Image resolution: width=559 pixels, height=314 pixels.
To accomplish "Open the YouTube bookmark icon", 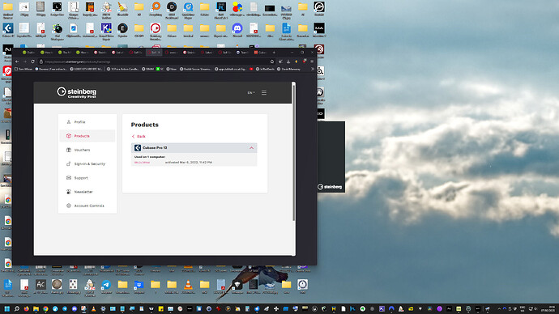I will (x=251, y=69).
